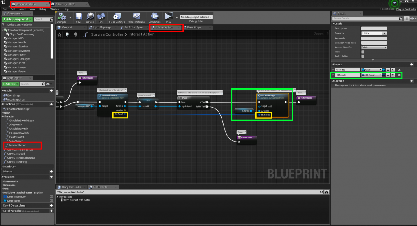The height and width of the screenshot is (226, 417).
Task: Click the star bookmark icon in the graph
Action: 59,34
